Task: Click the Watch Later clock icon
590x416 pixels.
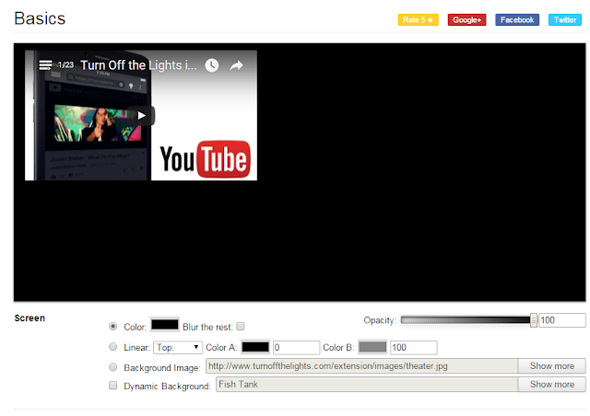Action: [212, 65]
